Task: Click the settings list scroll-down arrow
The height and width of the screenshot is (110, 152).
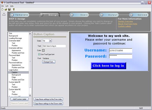Action: (30, 95)
